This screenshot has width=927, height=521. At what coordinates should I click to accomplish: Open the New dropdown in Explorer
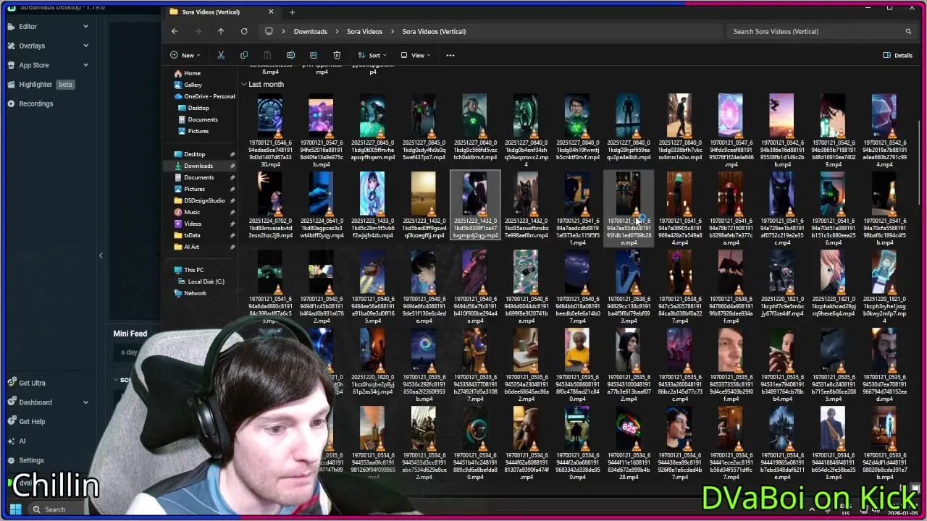[x=185, y=55]
